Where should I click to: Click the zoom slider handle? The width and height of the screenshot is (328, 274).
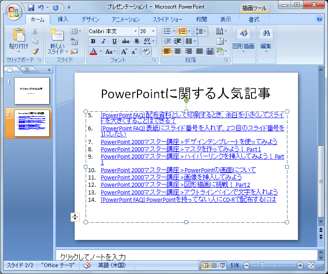point(262,265)
